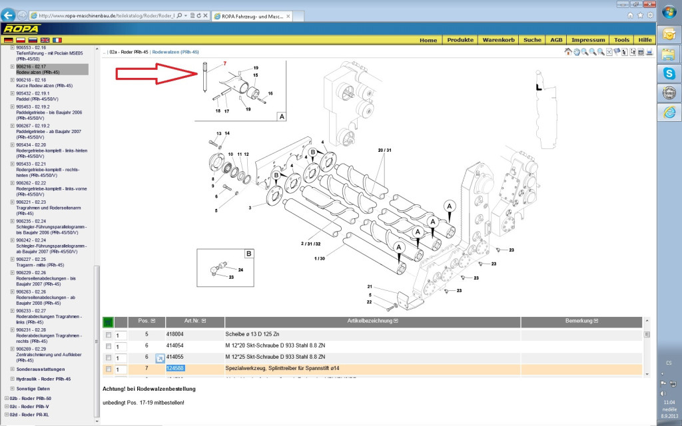The width and height of the screenshot is (682, 426).
Task: Open the Produkte menu
Action: (460, 40)
